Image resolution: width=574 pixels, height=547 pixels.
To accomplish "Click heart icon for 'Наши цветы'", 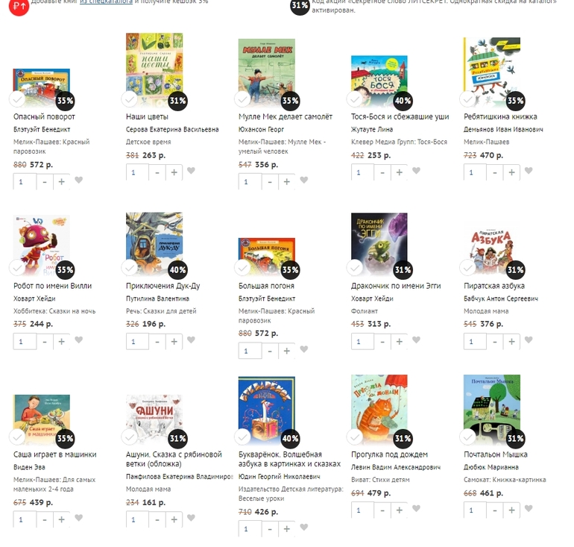I will pyautogui.click(x=191, y=170).
